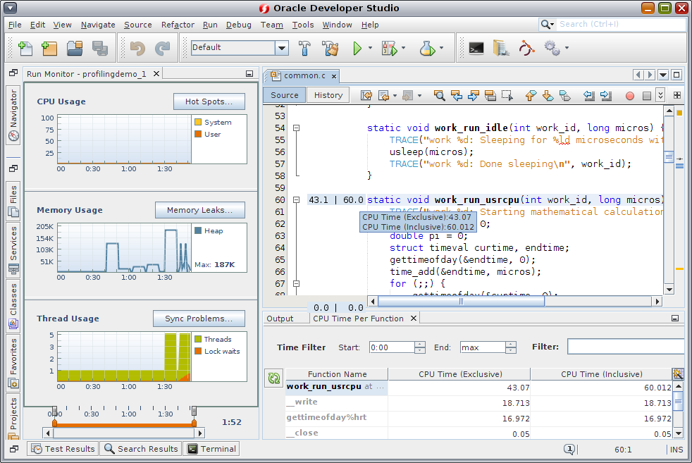Switch editor to History view
The image size is (692, 463).
coord(328,95)
